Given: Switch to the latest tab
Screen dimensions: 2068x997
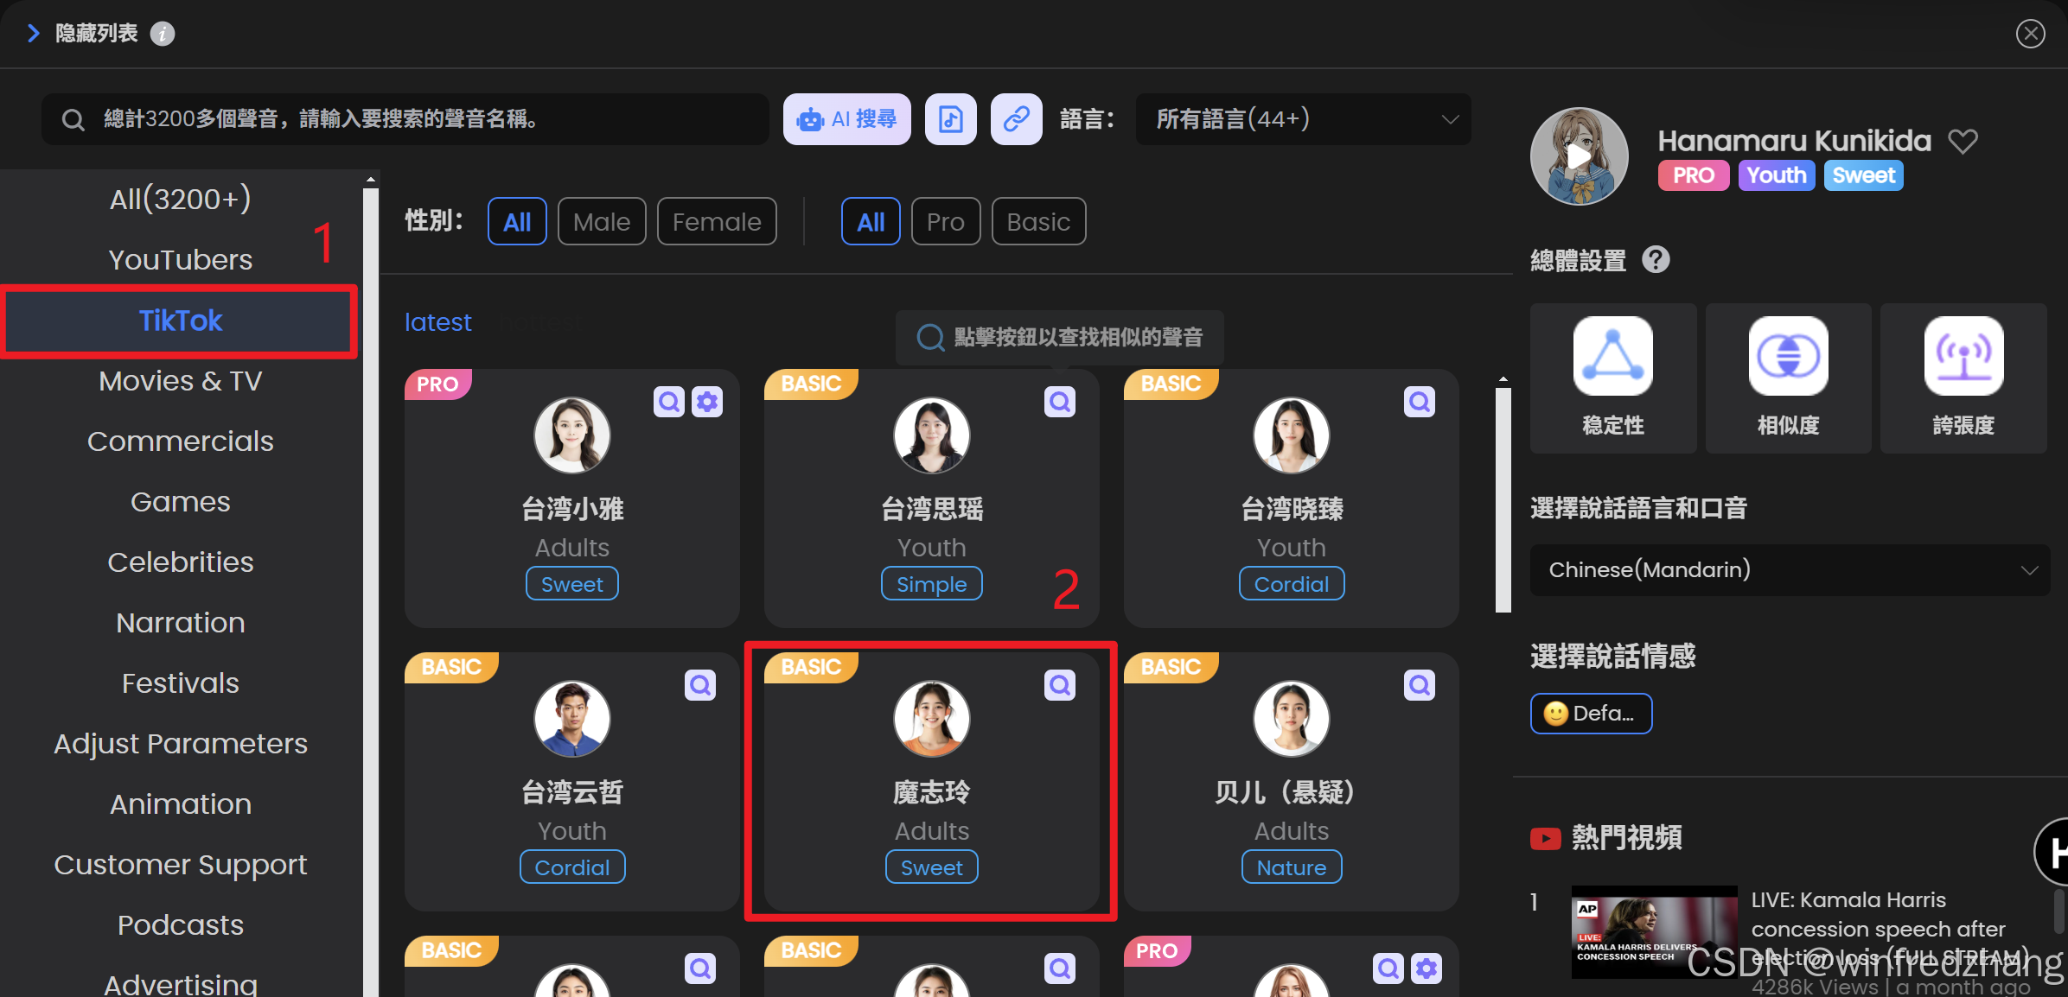Looking at the screenshot, I should tap(438, 322).
